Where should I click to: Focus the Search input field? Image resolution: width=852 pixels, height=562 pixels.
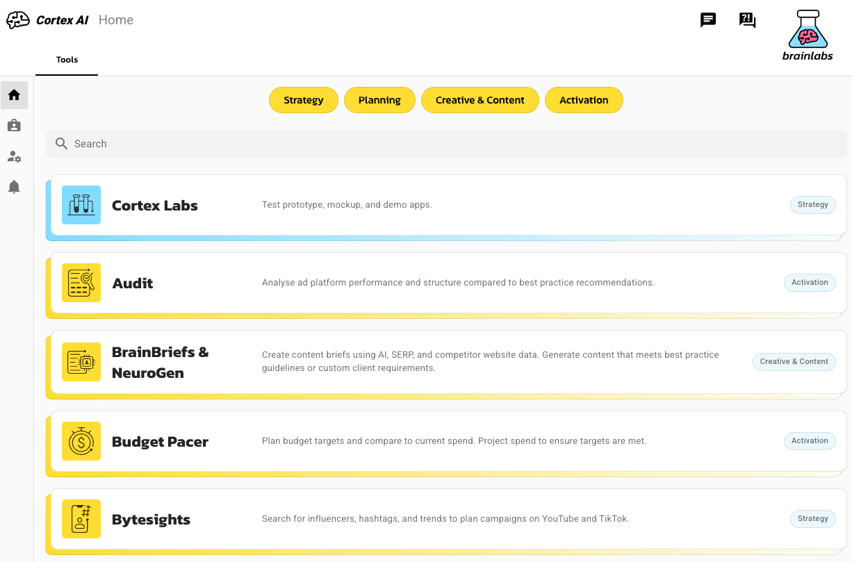click(446, 144)
